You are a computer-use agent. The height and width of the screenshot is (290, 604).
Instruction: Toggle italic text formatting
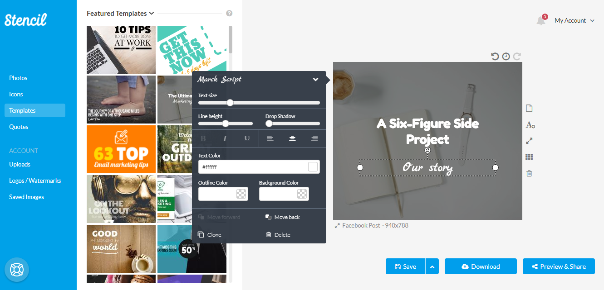[x=225, y=138]
